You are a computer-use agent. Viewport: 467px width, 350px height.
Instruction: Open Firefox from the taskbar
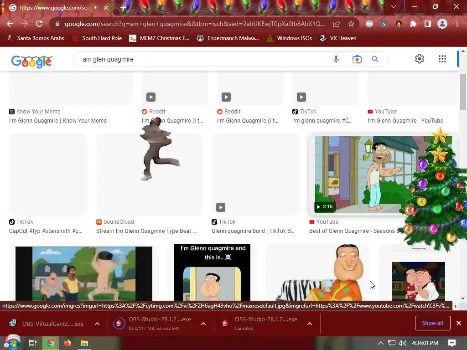click(67, 343)
